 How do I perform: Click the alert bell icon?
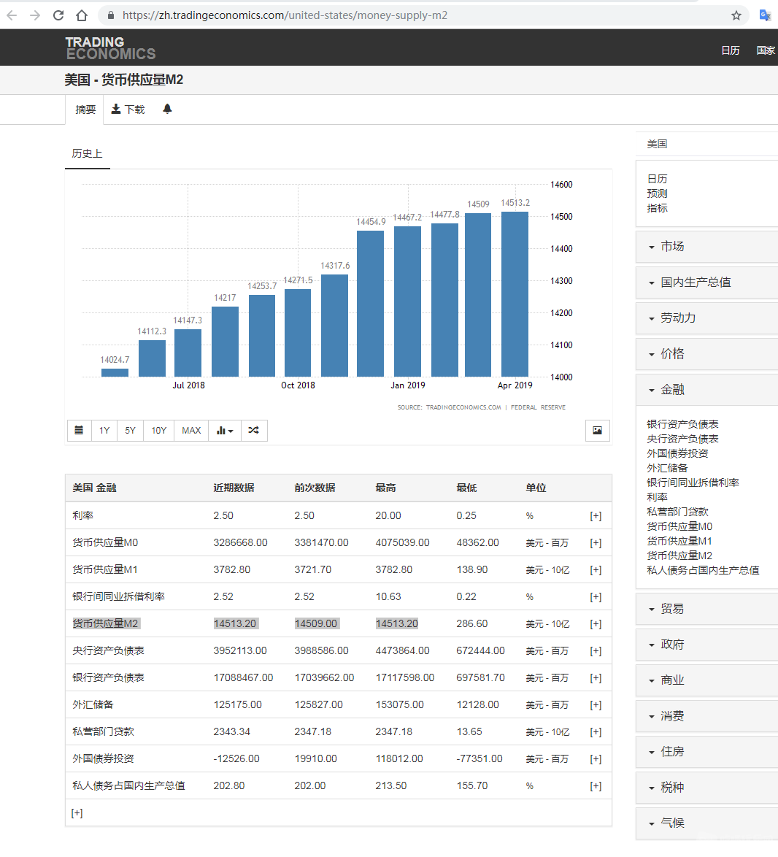point(167,109)
